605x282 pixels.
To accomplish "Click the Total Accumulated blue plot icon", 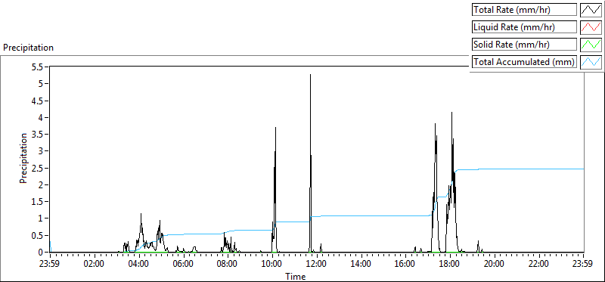I will [x=591, y=62].
